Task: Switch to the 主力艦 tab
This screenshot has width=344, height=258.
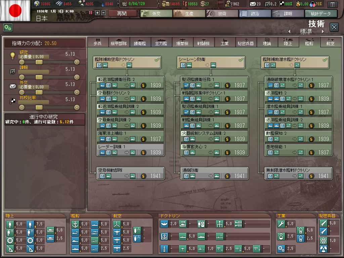Action: coord(161,42)
